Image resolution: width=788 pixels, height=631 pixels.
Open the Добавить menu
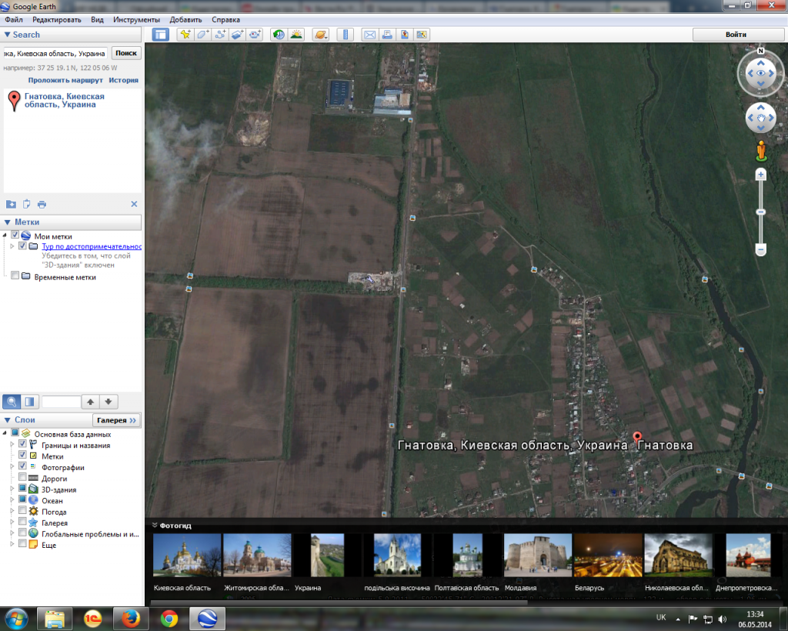(187, 19)
